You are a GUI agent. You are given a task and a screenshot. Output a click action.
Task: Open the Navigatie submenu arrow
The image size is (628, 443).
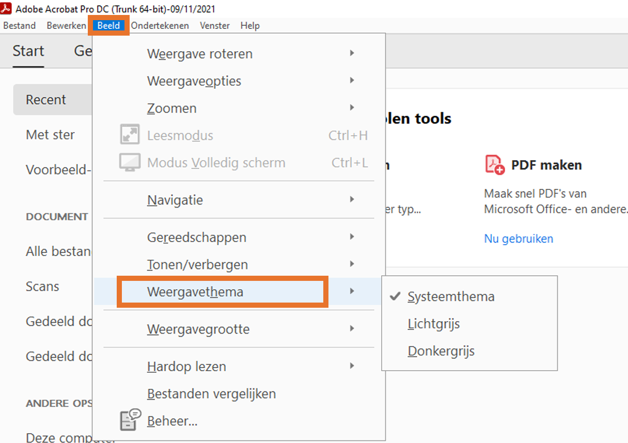[x=352, y=199]
